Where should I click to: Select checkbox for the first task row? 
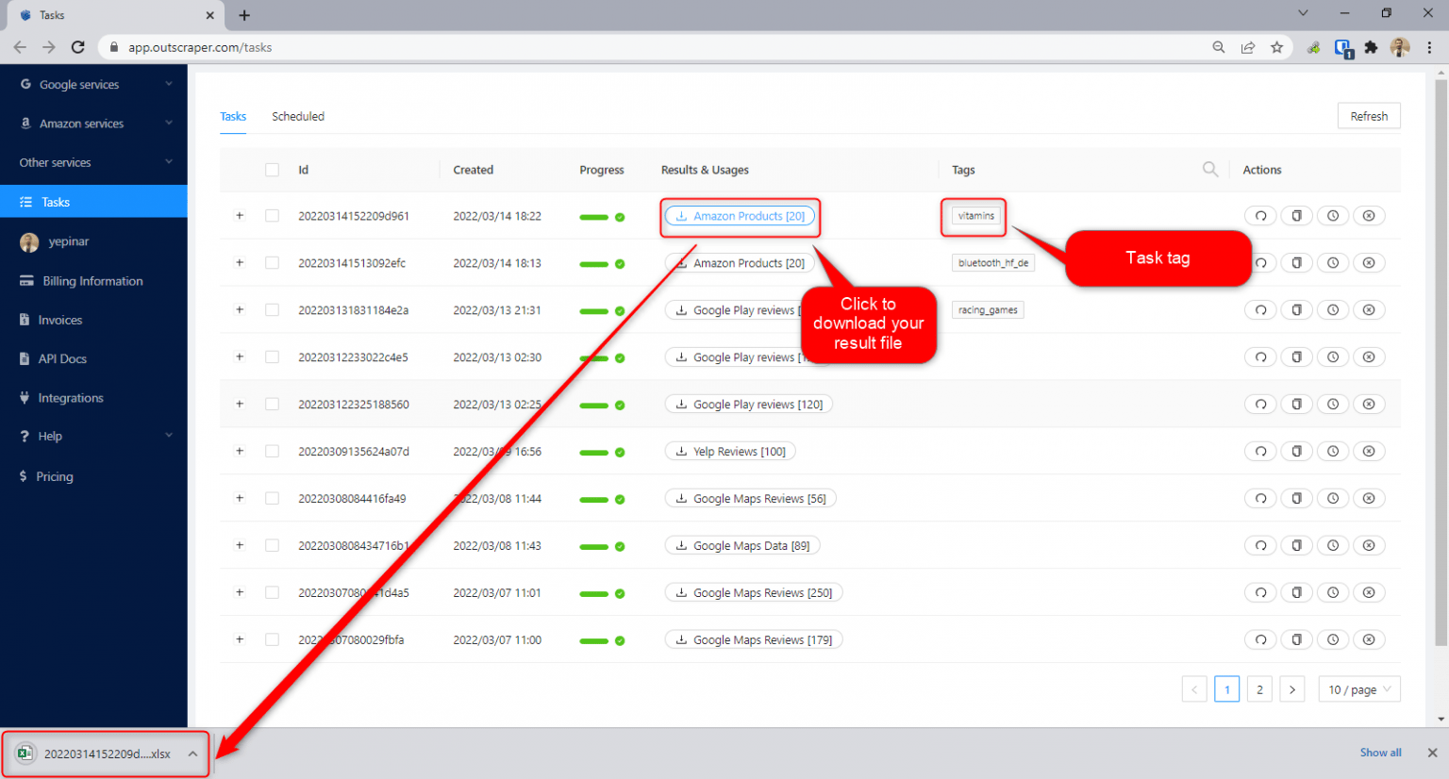click(273, 215)
